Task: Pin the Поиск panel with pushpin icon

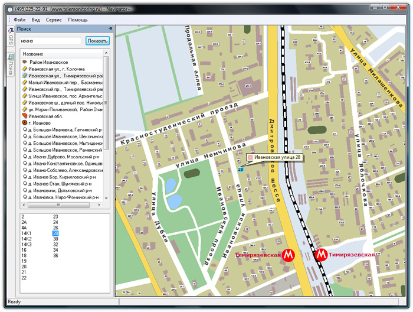Action: [x=110, y=28]
